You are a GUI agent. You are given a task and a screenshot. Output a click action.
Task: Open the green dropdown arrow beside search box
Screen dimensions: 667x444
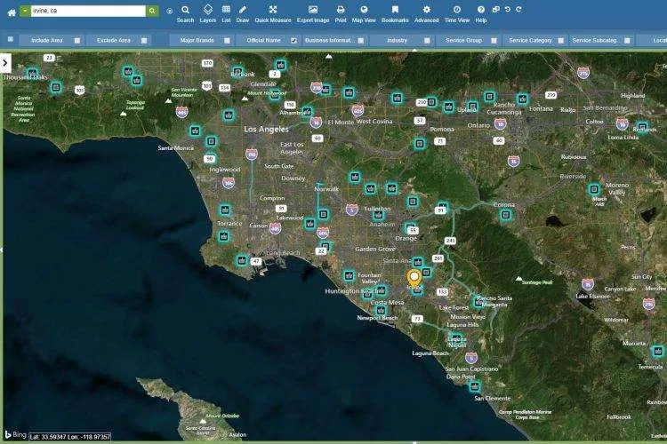[25, 11]
